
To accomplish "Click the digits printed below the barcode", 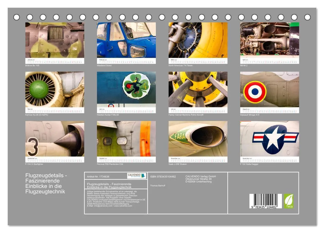I will tap(264, 207).
